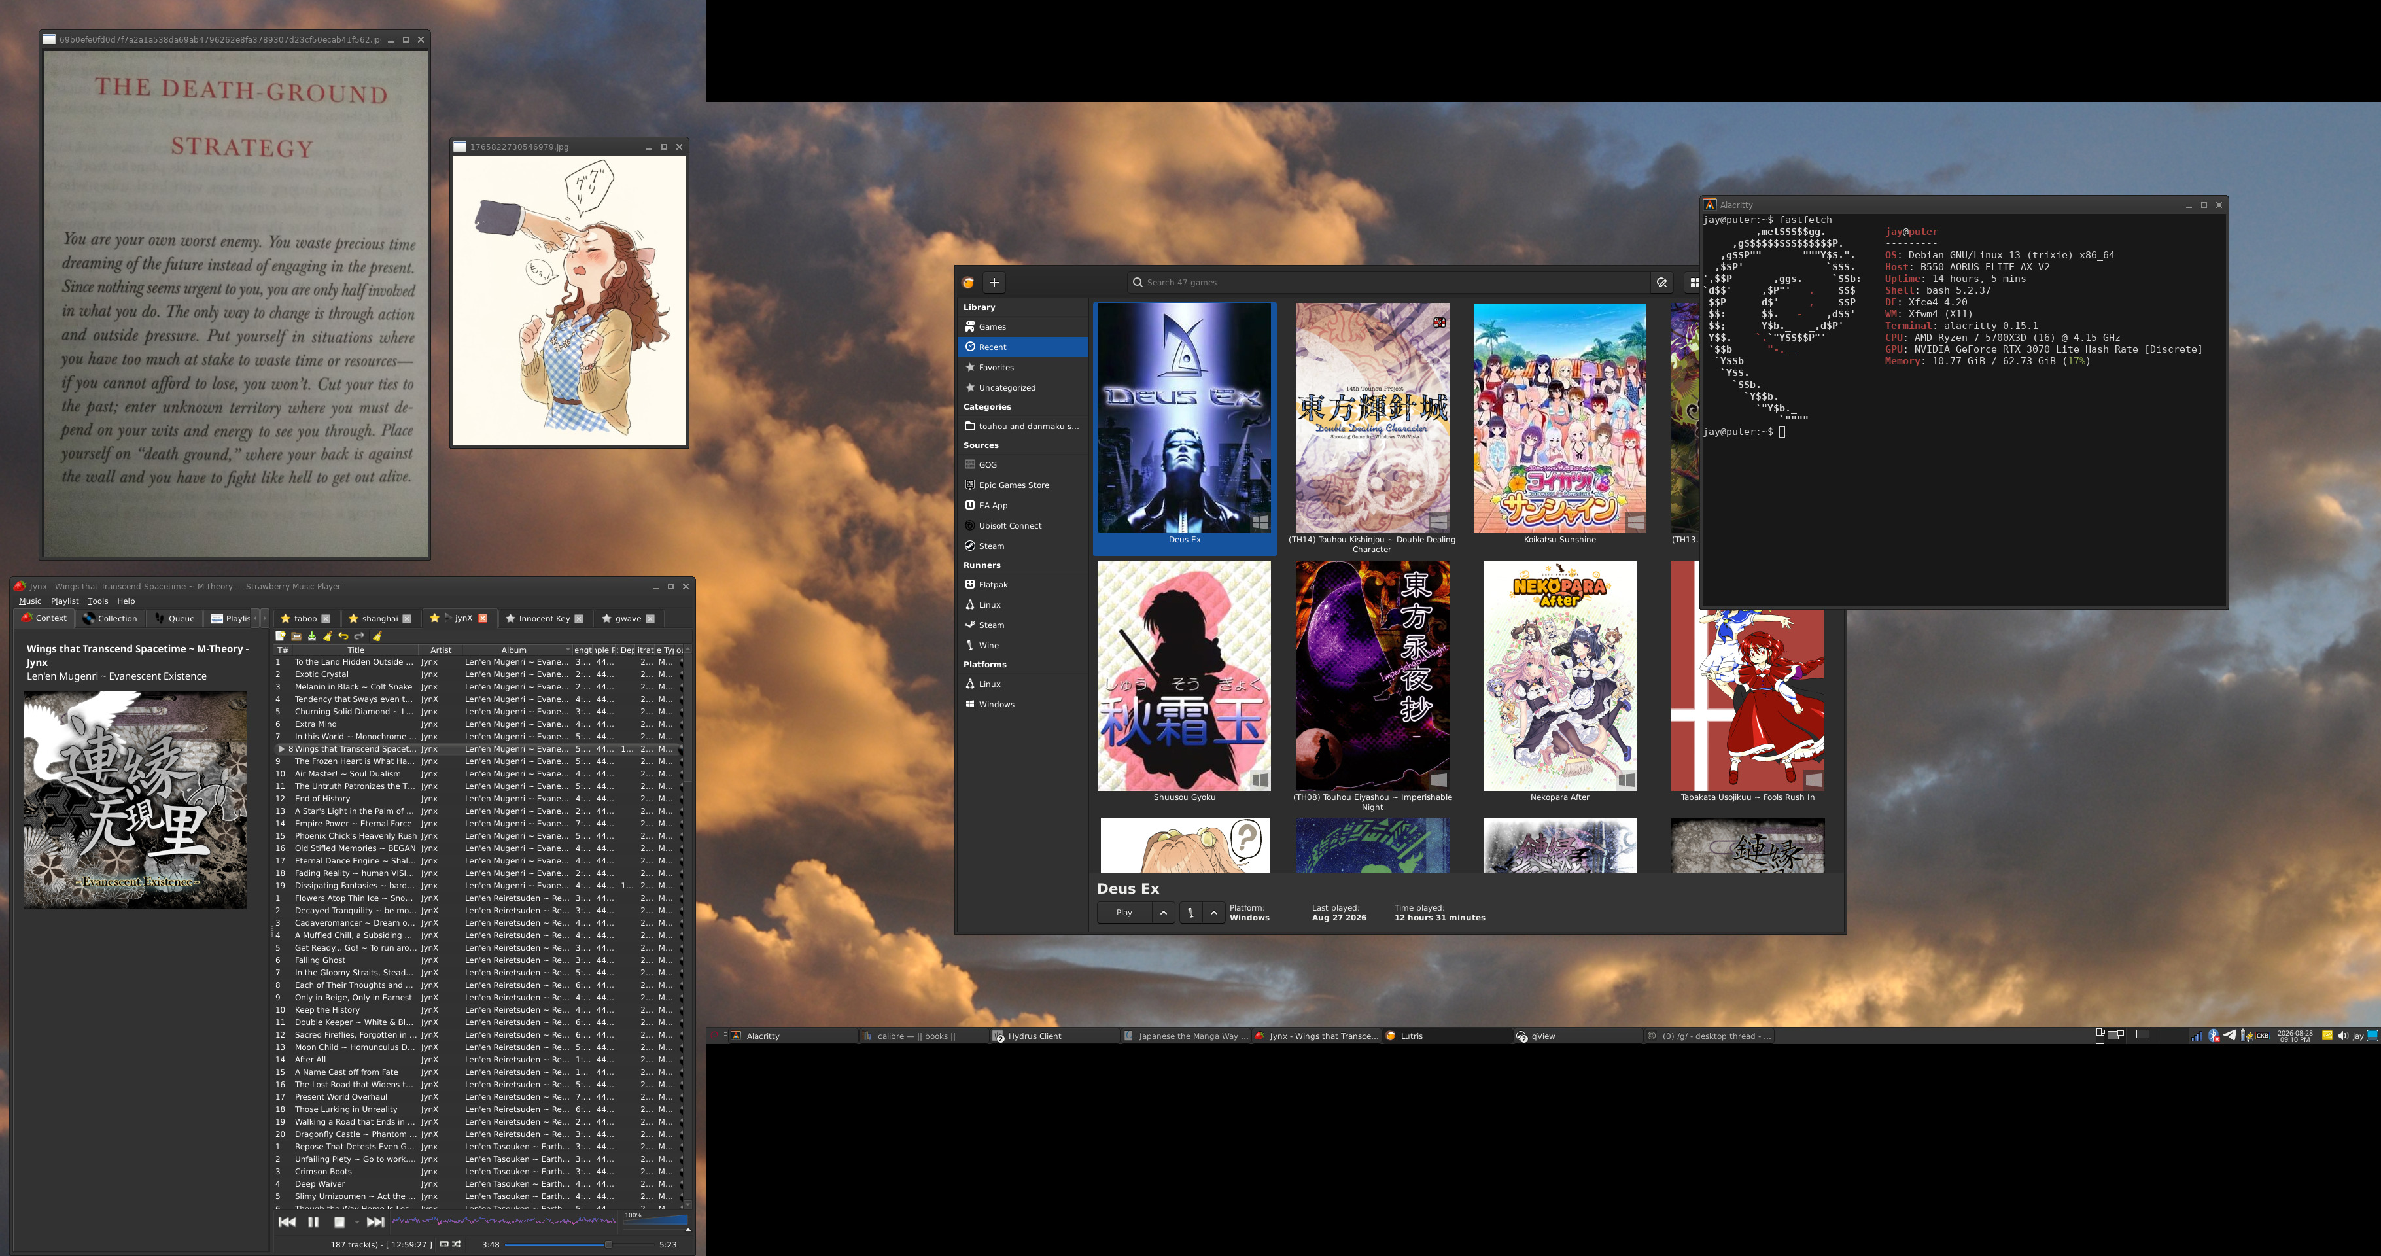This screenshot has width=2381, height=1256.
Task: Click the first broom clear playlist icon
Action: pos(327,636)
